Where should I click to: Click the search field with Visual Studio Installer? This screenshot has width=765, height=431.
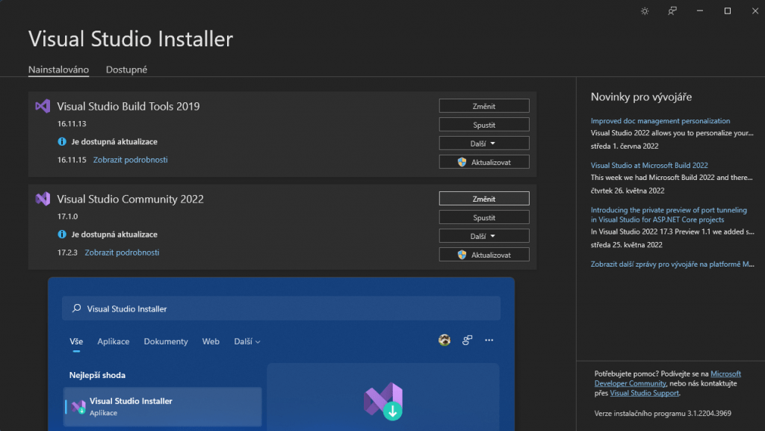[284, 308]
